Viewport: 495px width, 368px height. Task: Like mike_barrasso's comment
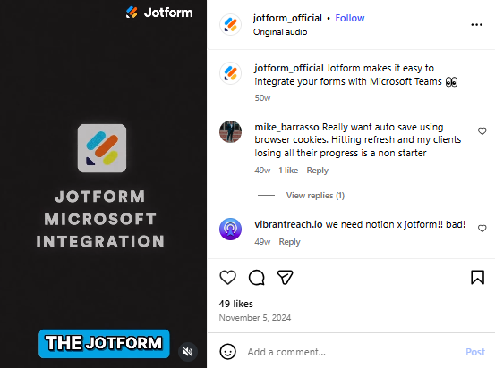coord(482,131)
